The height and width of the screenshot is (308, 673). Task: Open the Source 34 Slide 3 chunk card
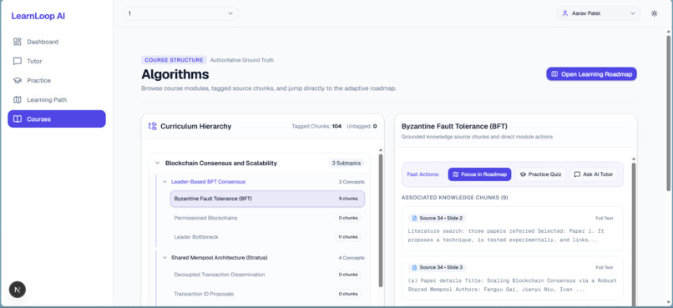tap(512, 278)
